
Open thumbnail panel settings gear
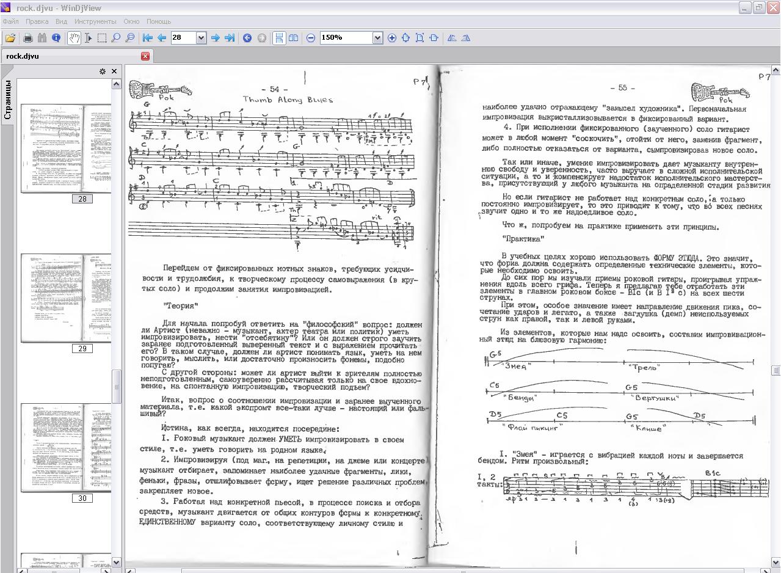pyautogui.click(x=103, y=71)
